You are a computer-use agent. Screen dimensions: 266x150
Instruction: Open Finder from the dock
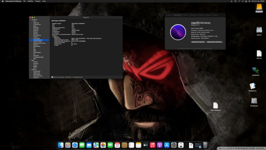pos(61,145)
